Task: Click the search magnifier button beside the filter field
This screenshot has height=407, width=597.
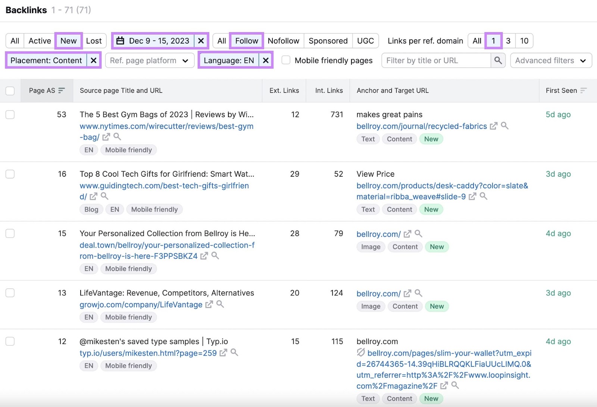Action: 498,60
